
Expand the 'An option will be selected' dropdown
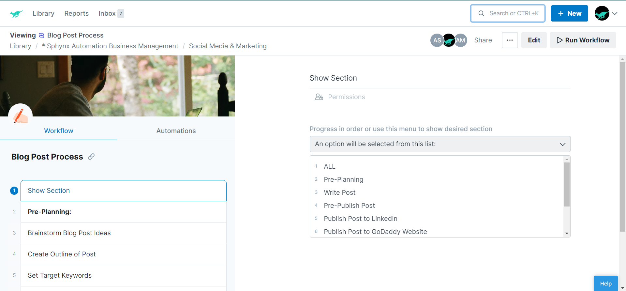(x=440, y=144)
